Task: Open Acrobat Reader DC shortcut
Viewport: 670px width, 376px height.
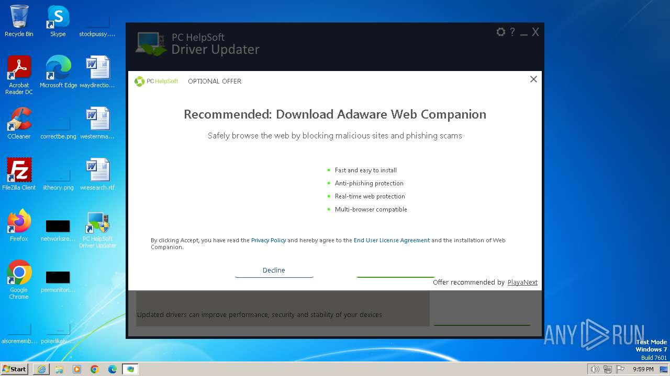Action: point(19,75)
